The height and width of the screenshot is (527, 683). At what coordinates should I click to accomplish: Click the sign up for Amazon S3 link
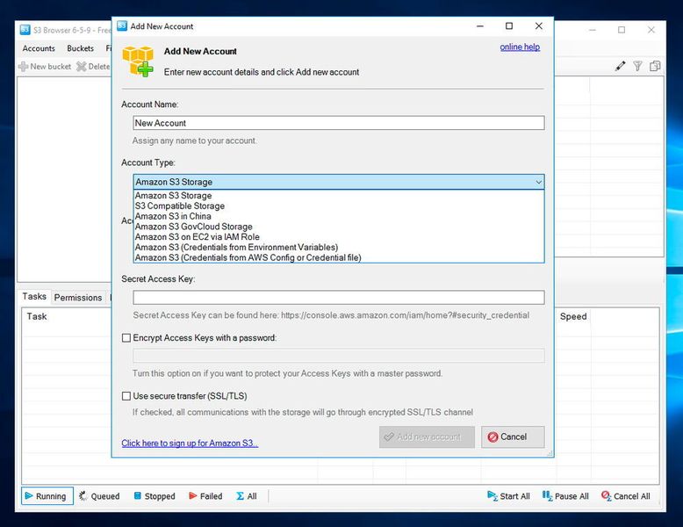[190, 444]
